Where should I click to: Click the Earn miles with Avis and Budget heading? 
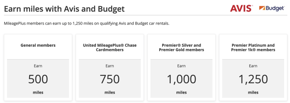coord(64,9)
